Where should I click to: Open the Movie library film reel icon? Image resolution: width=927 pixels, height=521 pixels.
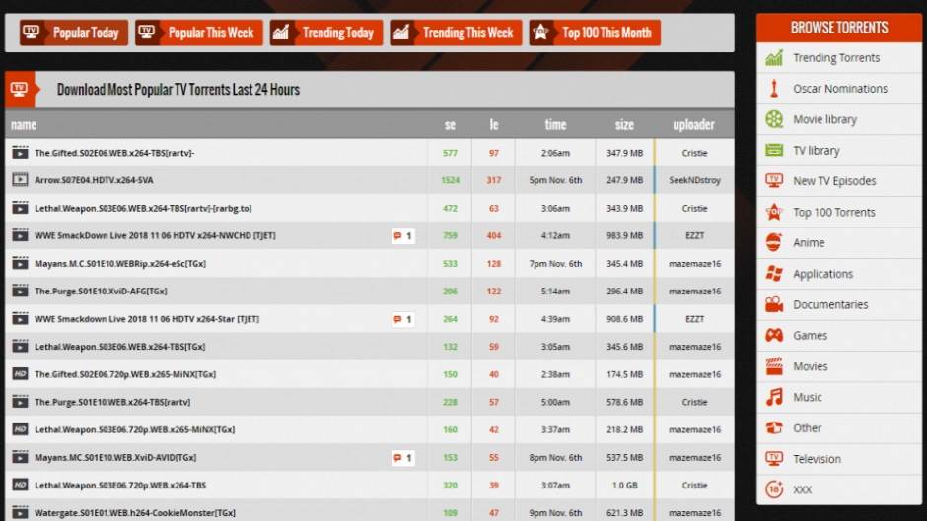click(774, 119)
